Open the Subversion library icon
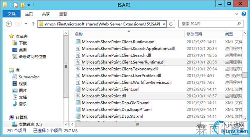 click(15, 77)
